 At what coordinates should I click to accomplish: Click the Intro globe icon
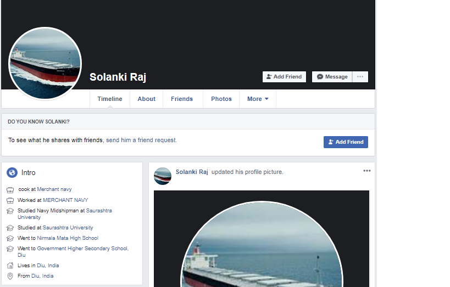pyautogui.click(x=12, y=172)
